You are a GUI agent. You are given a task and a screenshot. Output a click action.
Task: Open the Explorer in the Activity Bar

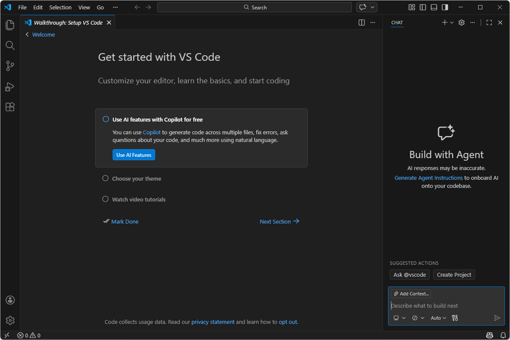10,25
